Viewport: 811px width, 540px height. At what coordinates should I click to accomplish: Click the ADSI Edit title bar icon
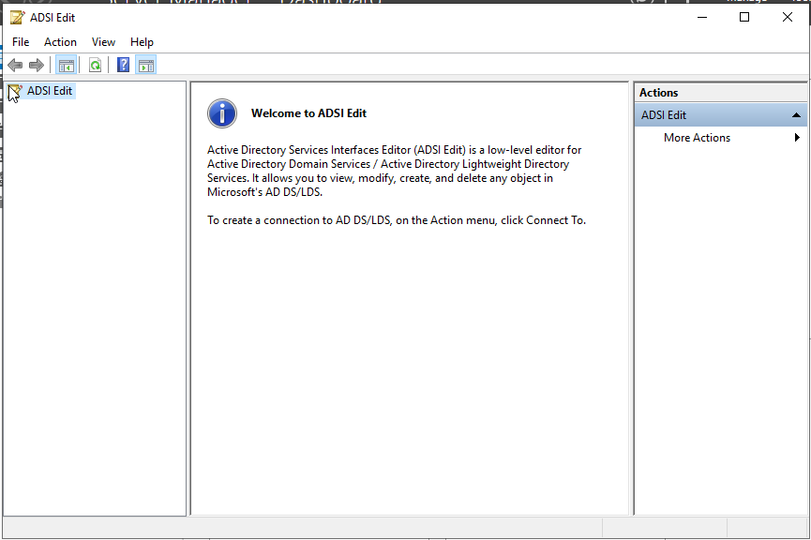click(17, 18)
